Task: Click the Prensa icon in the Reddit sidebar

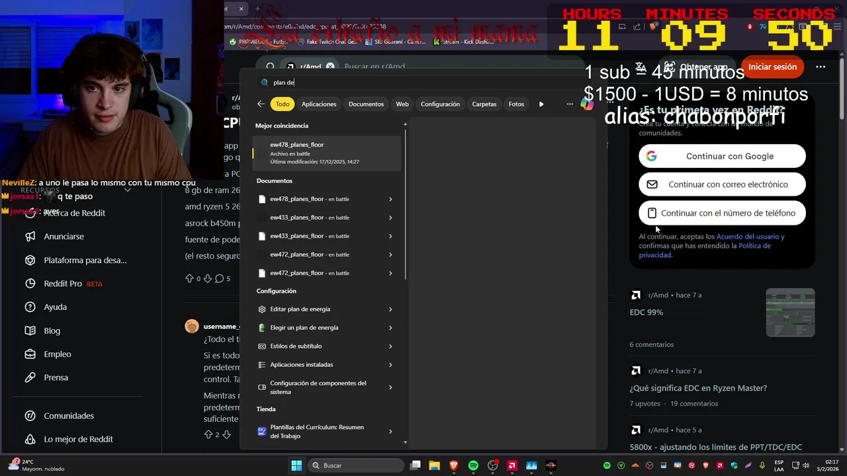Action: 30,377
